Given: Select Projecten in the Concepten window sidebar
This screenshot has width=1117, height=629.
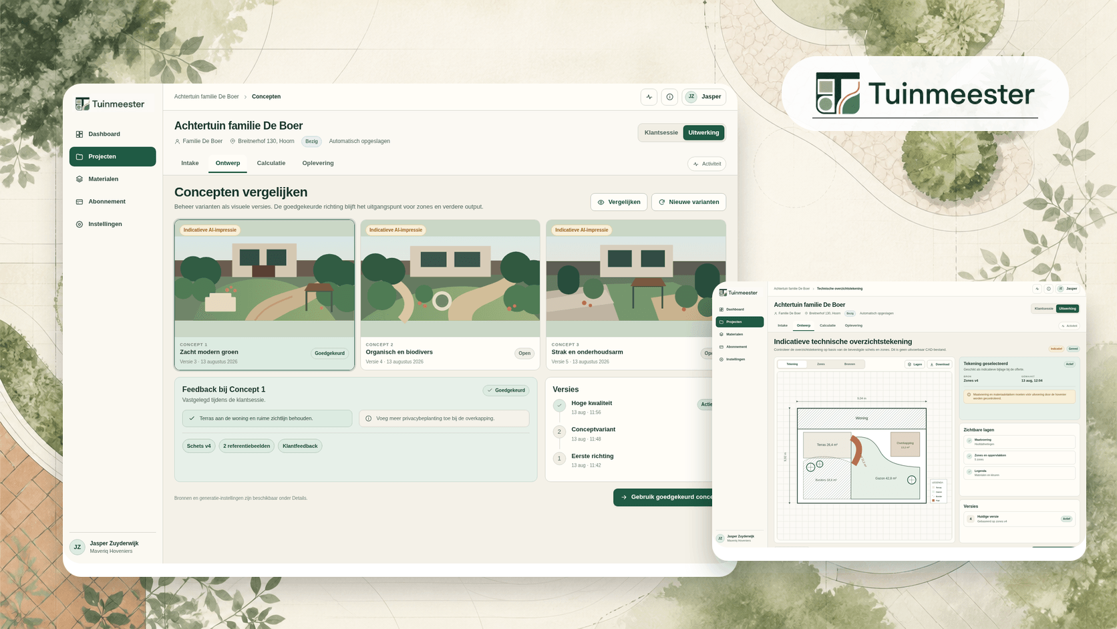Looking at the screenshot, I should click(x=112, y=156).
